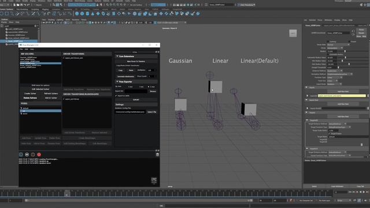The image size is (370, 208).
Task: Click Select File in Settings
Action: point(151,112)
